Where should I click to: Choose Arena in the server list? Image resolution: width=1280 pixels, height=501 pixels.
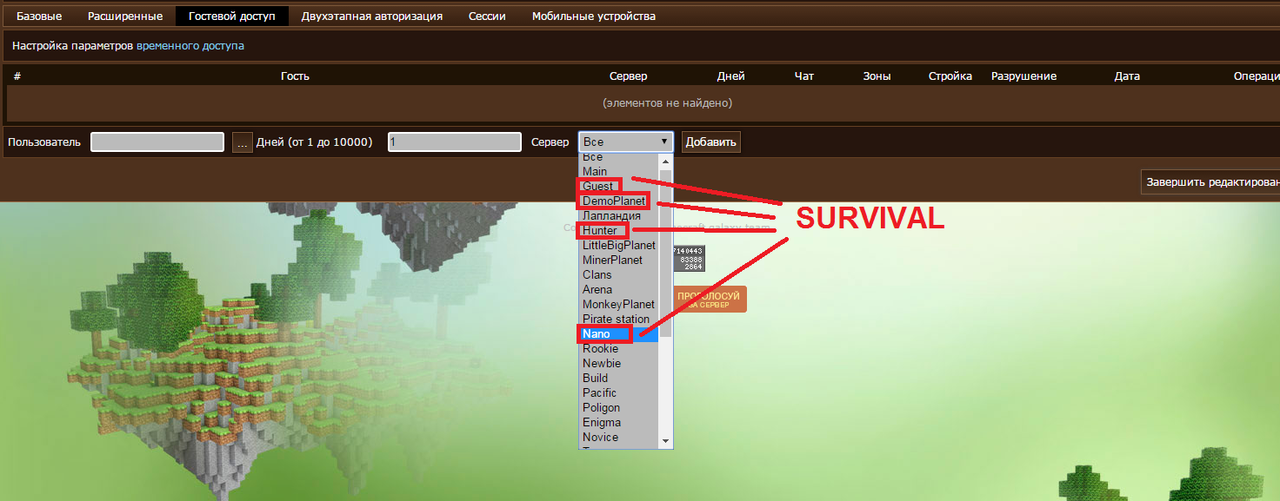[x=619, y=289]
